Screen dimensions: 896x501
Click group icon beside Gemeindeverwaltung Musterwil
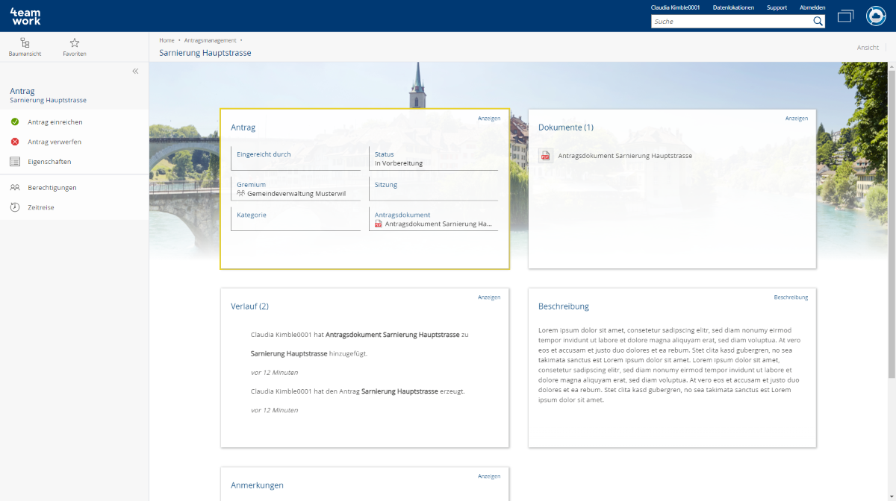(241, 193)
